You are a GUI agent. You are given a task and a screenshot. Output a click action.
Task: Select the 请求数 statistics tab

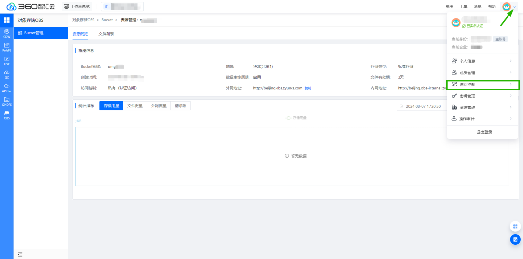181,106
